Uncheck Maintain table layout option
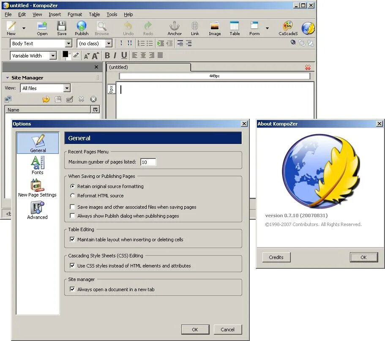This screenshot has width=385, height=341. pos(72,239)
